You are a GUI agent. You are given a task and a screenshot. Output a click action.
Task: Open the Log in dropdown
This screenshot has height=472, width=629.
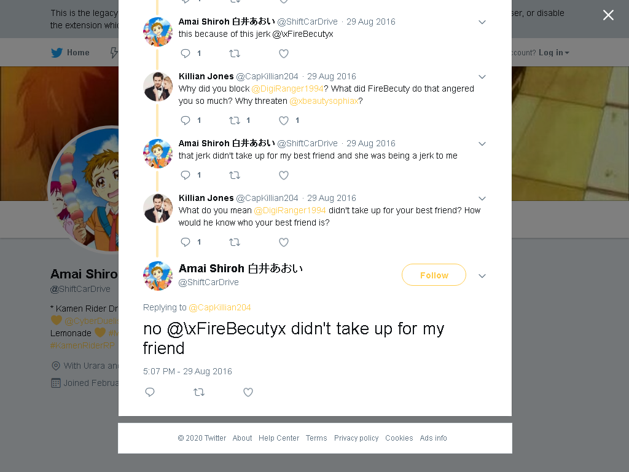(553, 53)
